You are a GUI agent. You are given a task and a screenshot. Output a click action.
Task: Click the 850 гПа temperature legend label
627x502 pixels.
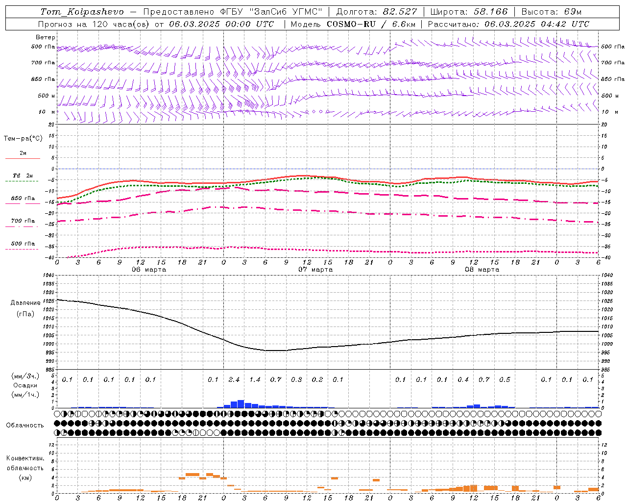(x=23, y=199)
